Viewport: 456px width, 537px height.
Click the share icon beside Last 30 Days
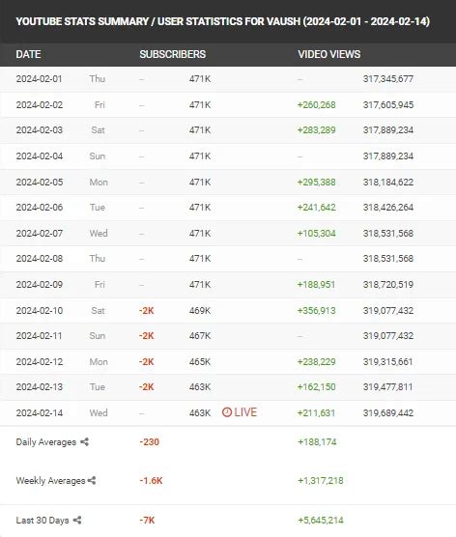click(77, 520)
